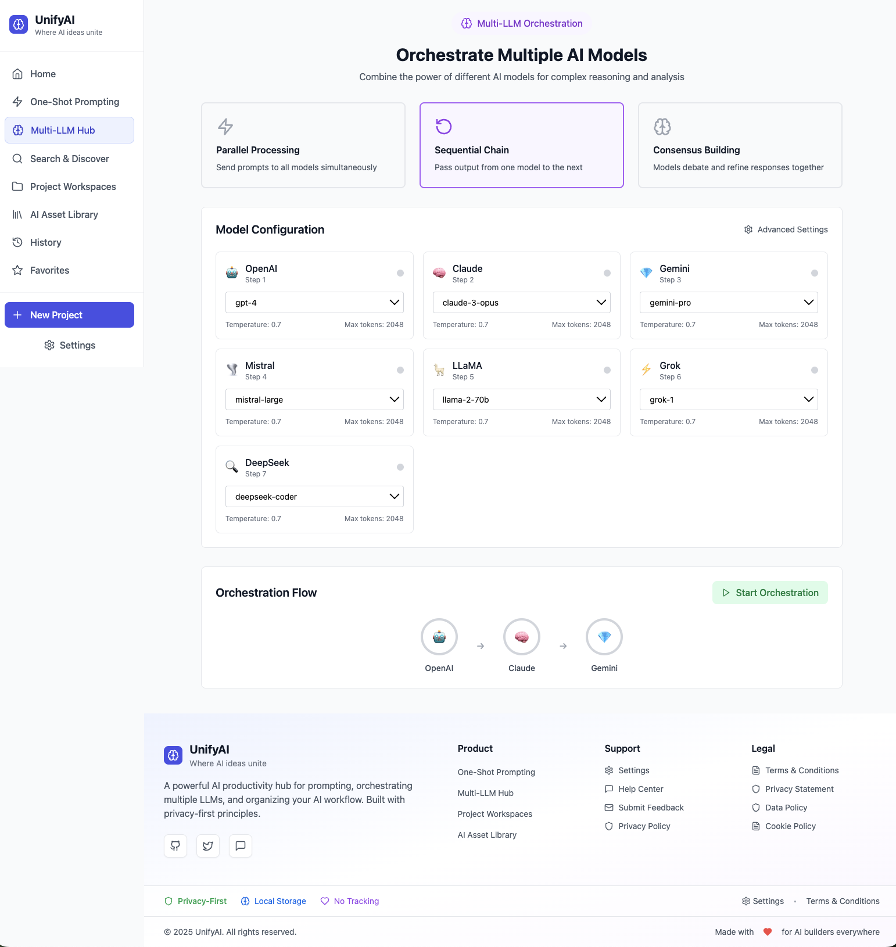Screen dimensions: 896x947
Task: Open the GitHub icon link in footer
Action: click(x=175, y=846)
